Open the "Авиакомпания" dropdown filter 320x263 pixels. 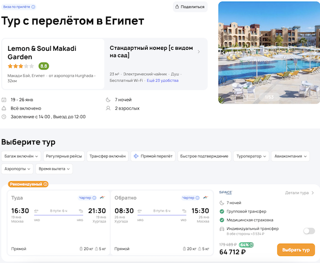[x=291, y=156]
